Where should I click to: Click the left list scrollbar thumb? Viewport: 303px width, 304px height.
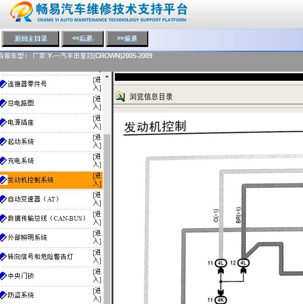click(x=107, y=219)
